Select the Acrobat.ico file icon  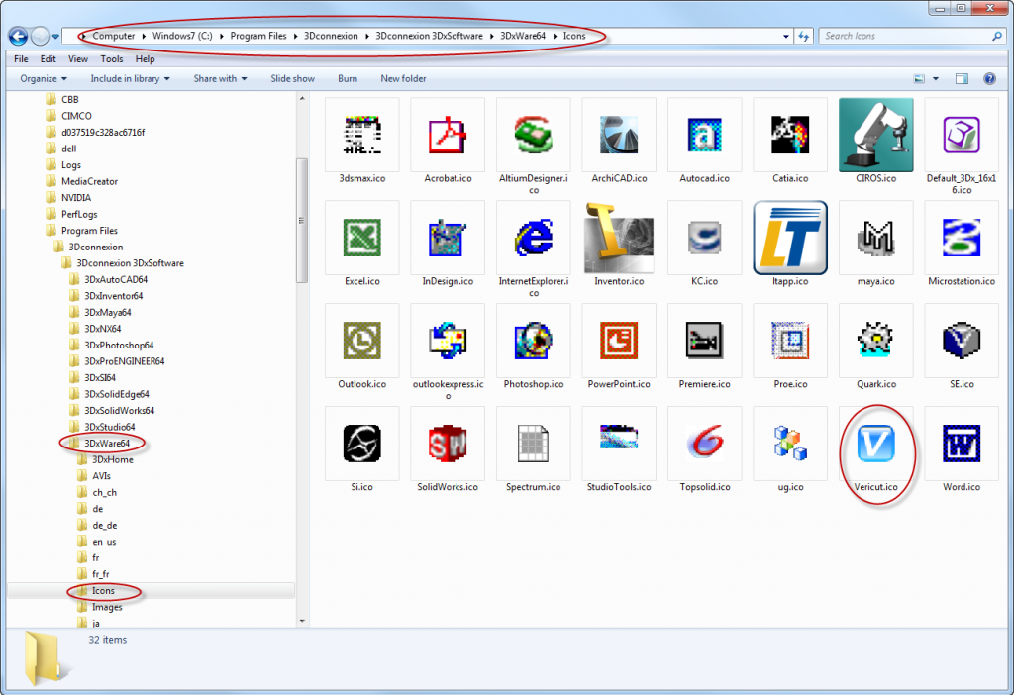click(448, 135)
